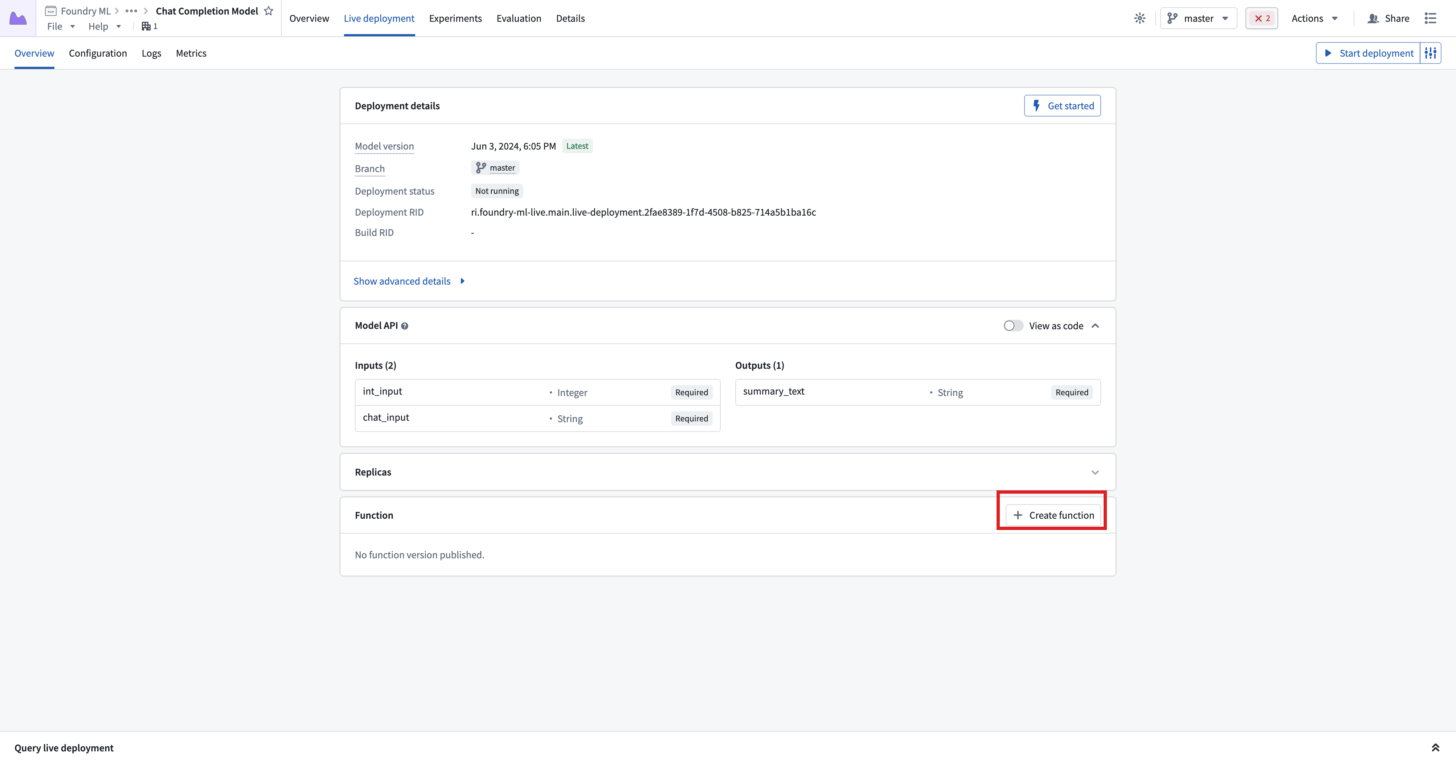Click the Get started button
This screenshot has width=1456, height=763.
coord(1062,106)
